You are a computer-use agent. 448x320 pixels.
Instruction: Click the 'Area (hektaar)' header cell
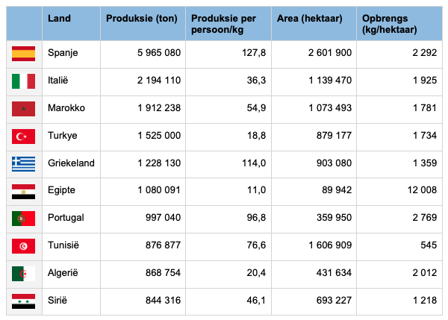pyautogui.click(x=310, y=17)
